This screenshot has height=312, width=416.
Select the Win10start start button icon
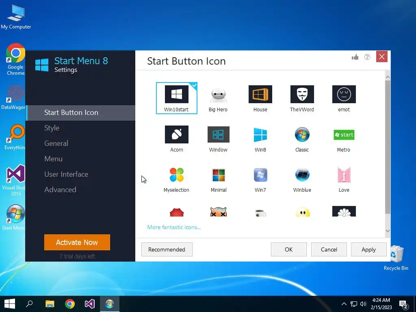[176, 98]
